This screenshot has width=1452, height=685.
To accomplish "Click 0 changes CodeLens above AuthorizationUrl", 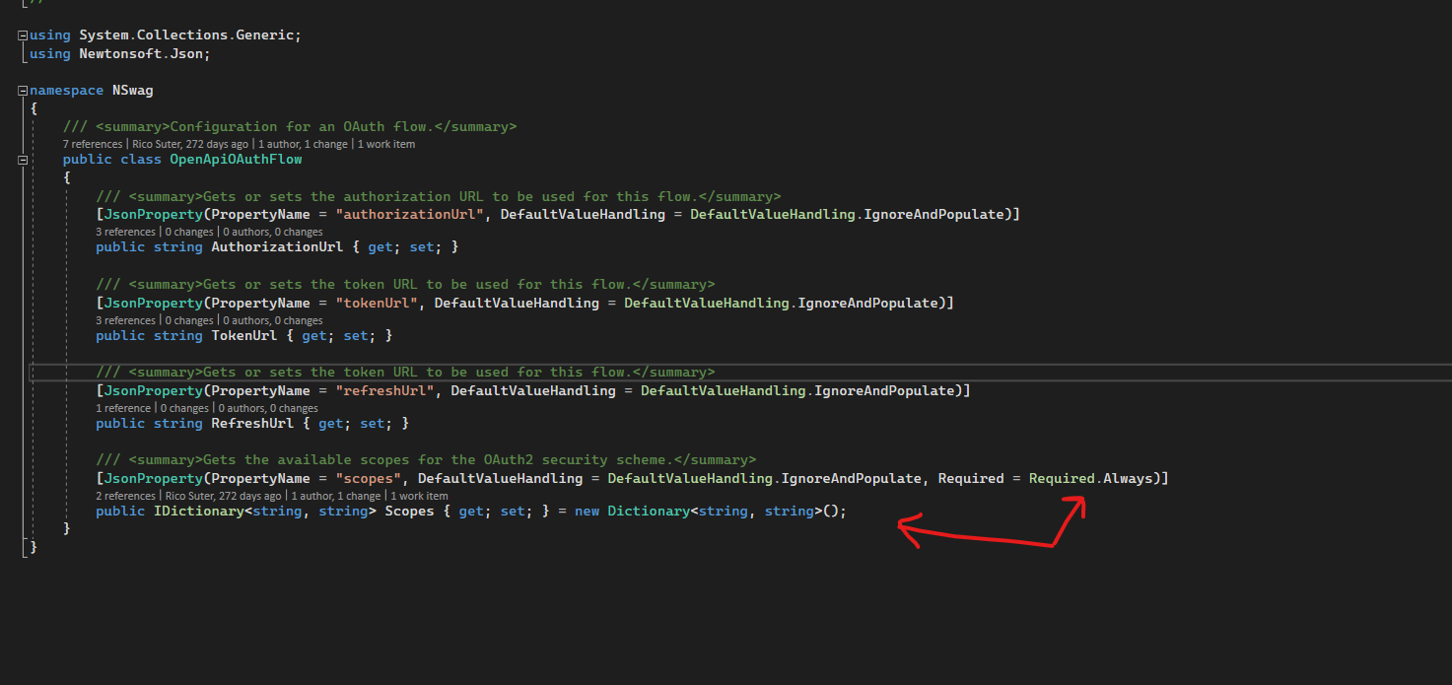I will click(189, 231).
